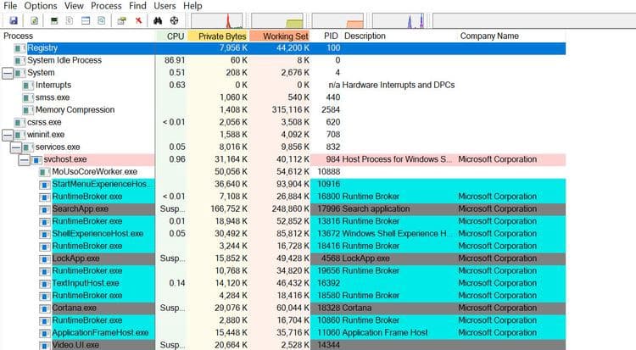Select the System Idle Process row
The height and width of the screenshot is (350, 636).
(283, 60)
